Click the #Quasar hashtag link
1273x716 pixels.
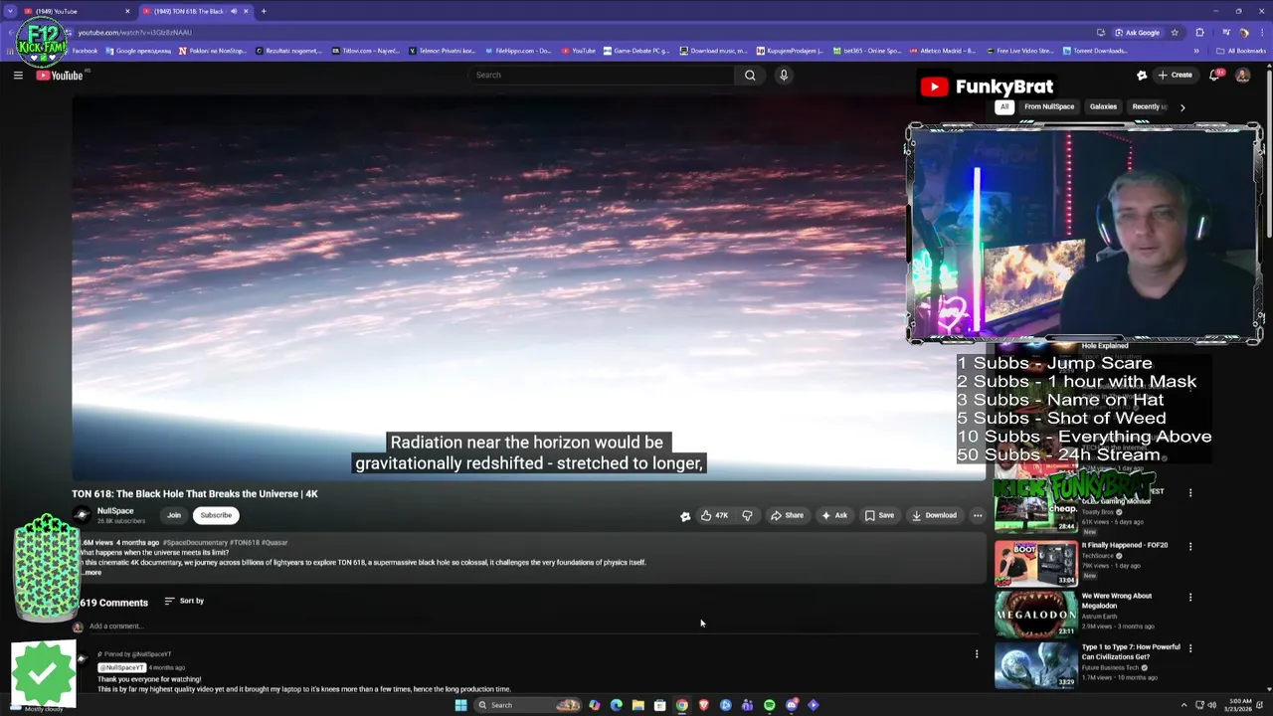(x=274, y=543)
